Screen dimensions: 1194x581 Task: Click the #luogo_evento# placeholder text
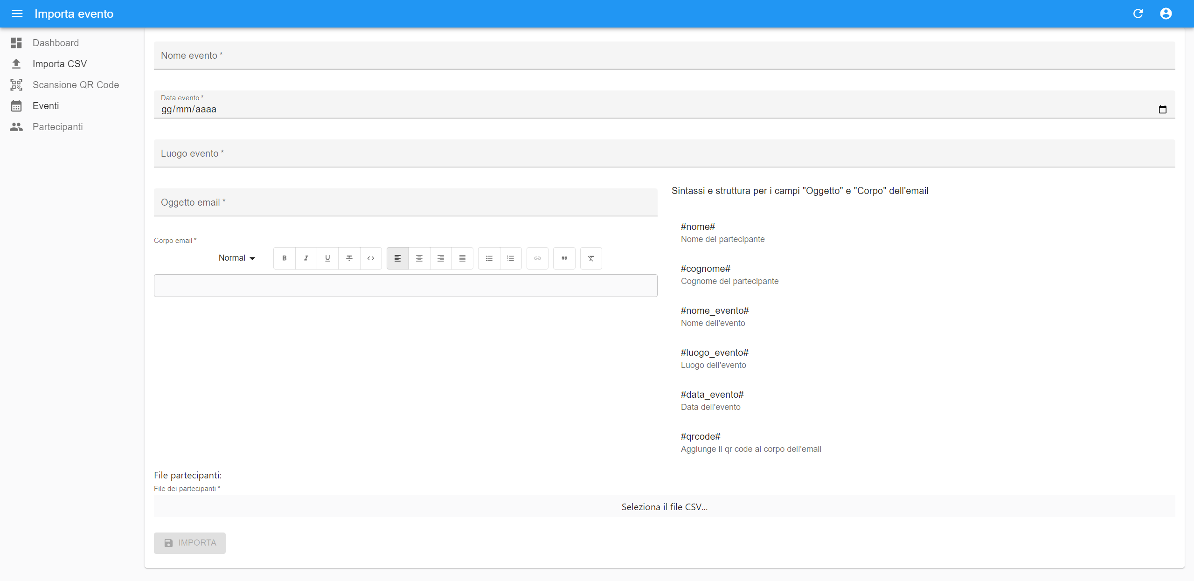715,353
